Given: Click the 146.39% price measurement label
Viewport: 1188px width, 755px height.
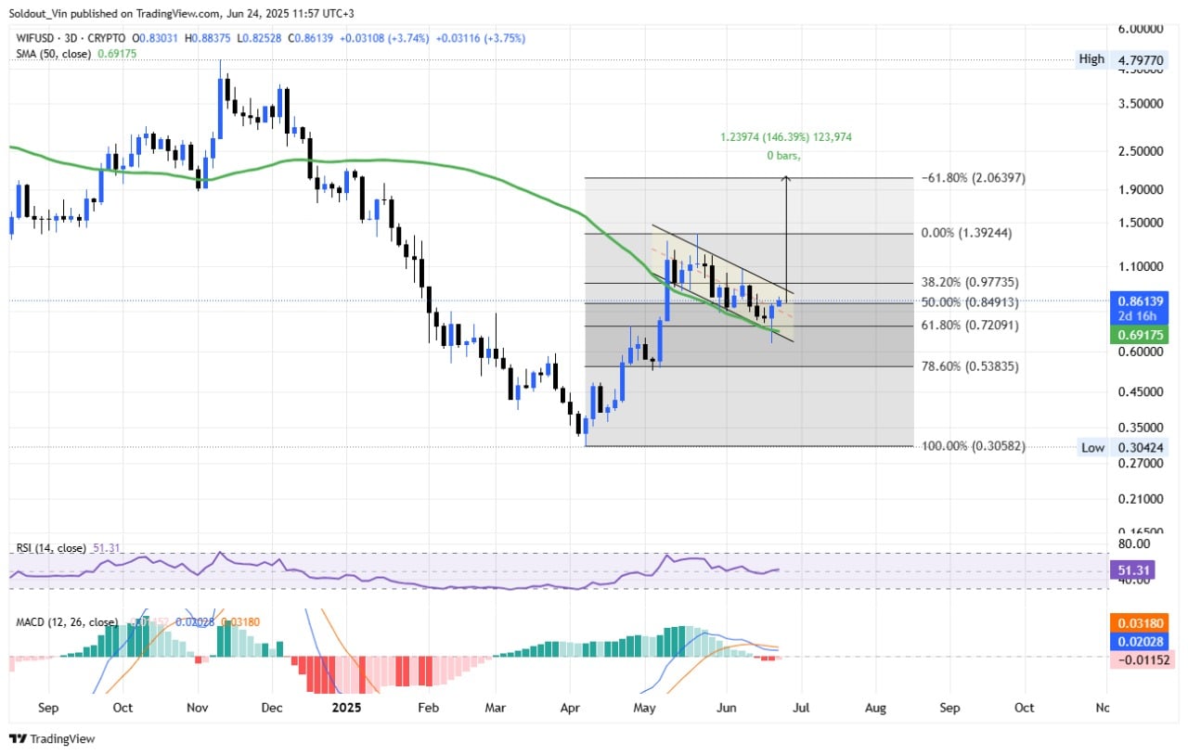Looking at the screenshot, I should pos(785,136).
